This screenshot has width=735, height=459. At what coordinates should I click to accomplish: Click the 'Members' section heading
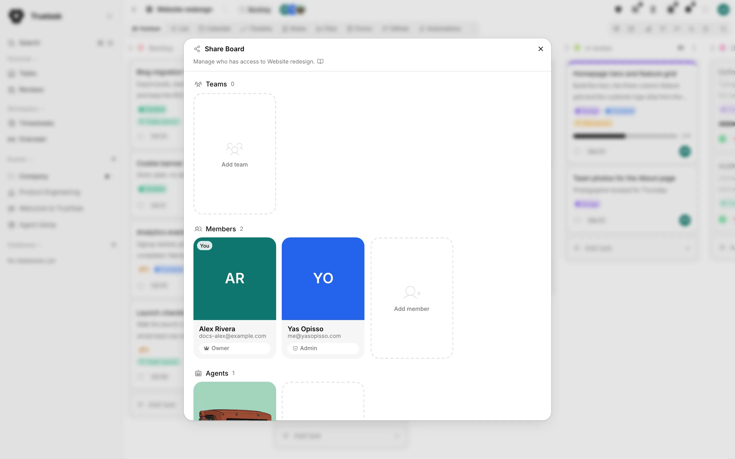[220, 229]
